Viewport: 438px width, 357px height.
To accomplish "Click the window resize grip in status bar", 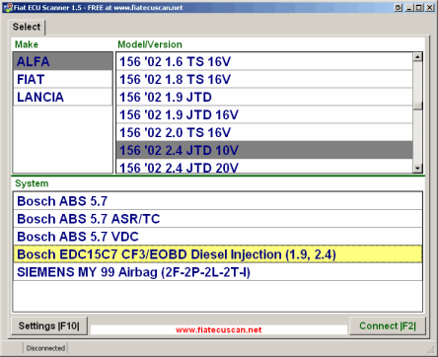I will click(431, 349).
